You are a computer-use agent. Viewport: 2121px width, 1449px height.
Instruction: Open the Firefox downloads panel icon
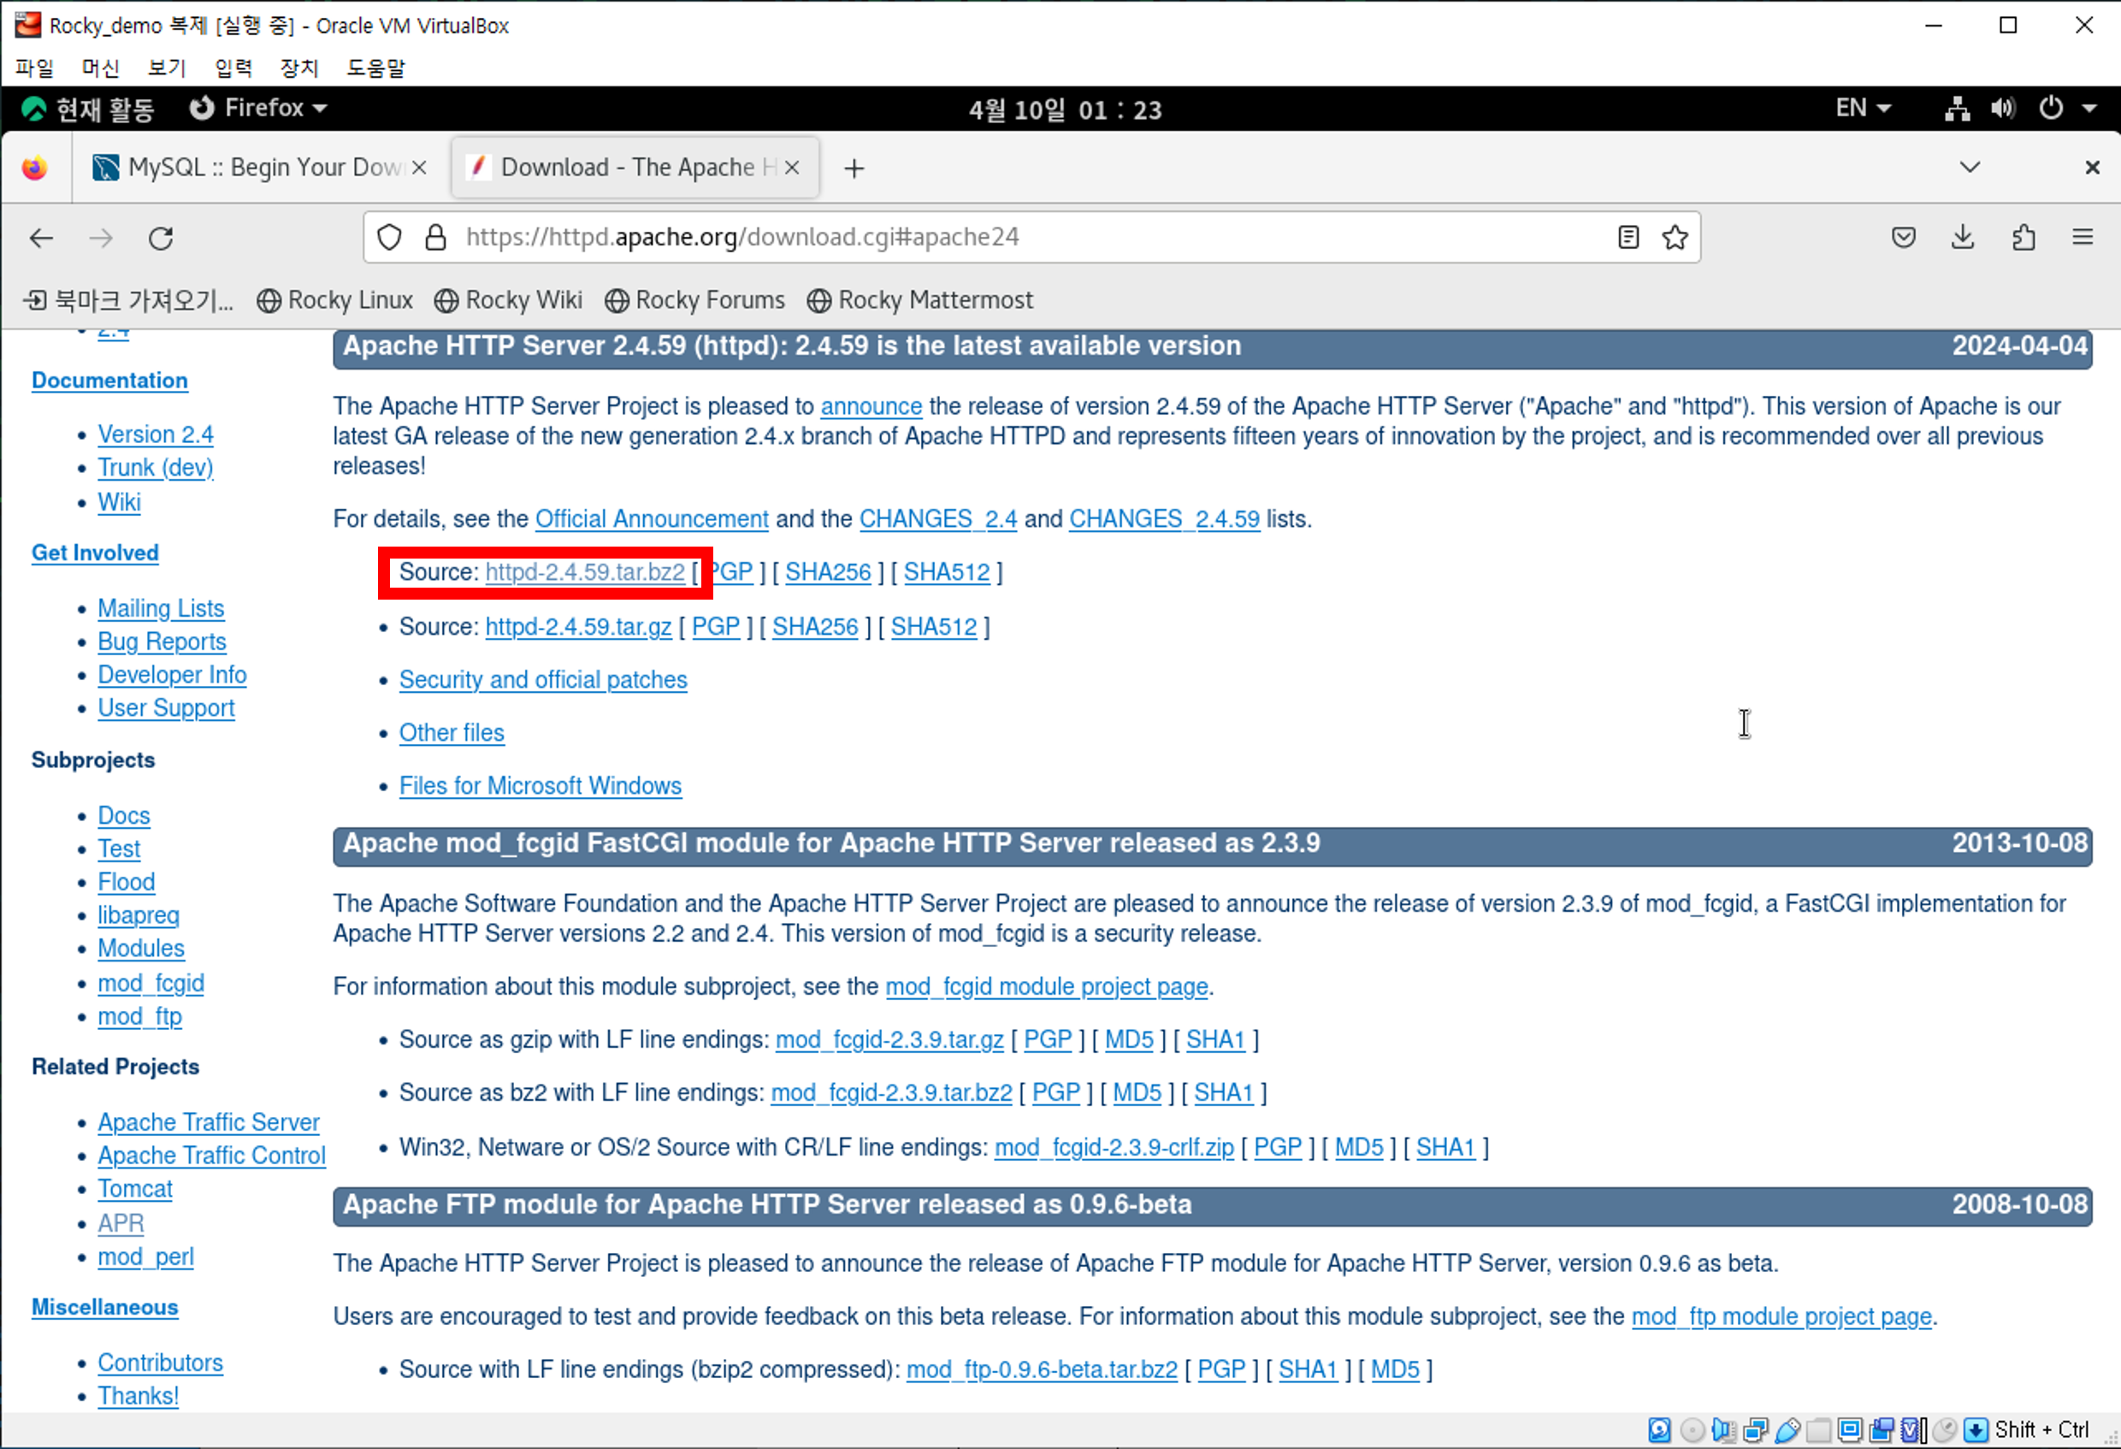pyautogui.click(x=1962, y=238)
